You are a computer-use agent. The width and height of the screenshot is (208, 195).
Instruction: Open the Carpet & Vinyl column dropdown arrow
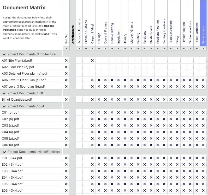(x=92, y=48)
